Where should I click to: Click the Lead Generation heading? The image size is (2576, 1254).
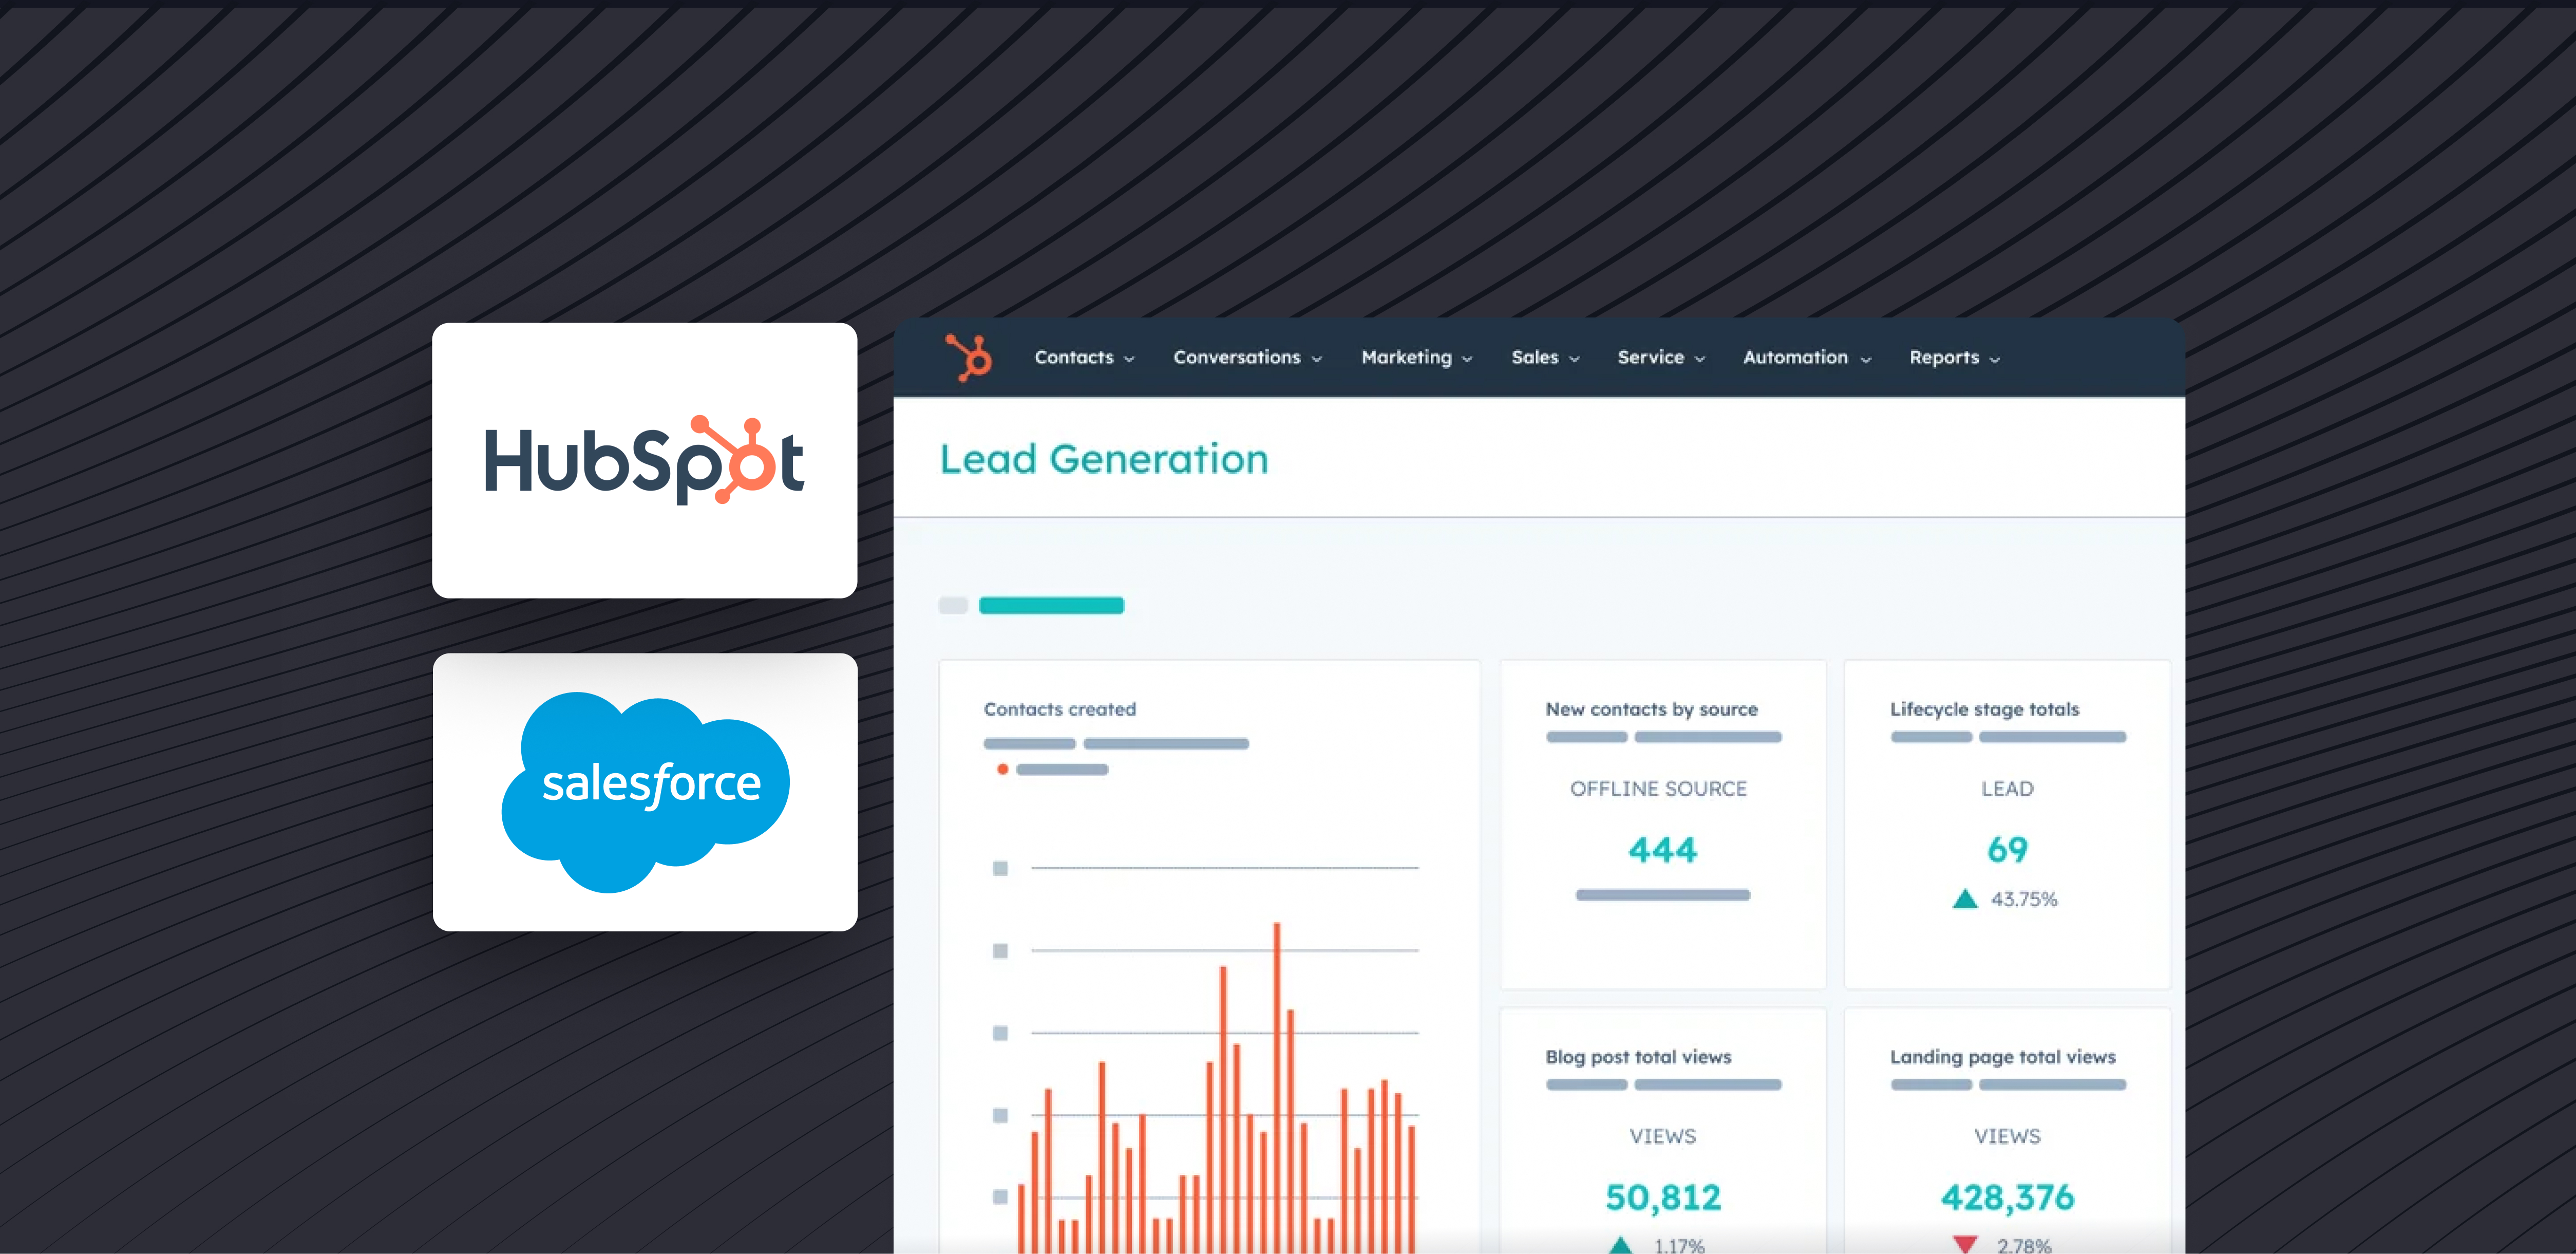[x=1103, y=459]
